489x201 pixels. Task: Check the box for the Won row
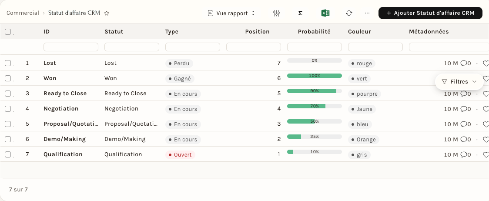[8, 78]
